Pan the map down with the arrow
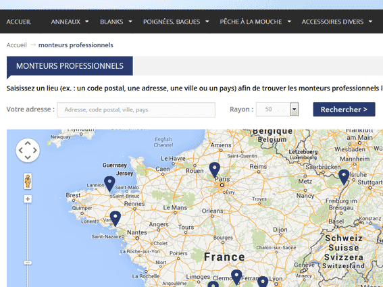 (x=28, y=157)
